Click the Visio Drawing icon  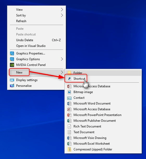tap(69, 138)
